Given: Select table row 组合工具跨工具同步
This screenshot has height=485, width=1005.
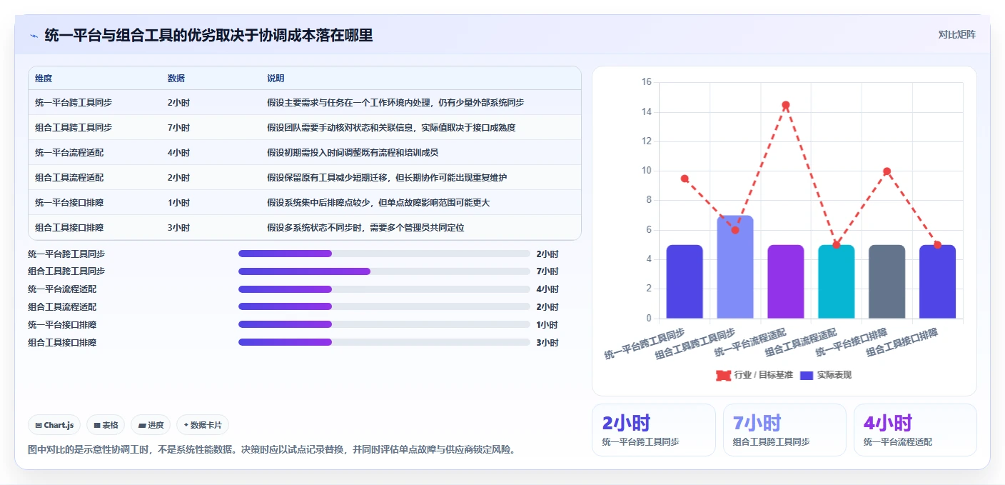Looking at the screenshot, I should (x=305, y=128).
